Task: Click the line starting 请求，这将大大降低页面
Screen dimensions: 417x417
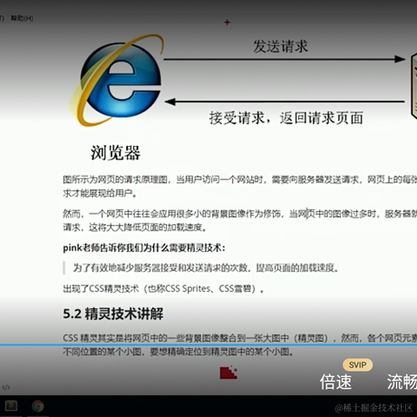Action: tap(135, 228)
